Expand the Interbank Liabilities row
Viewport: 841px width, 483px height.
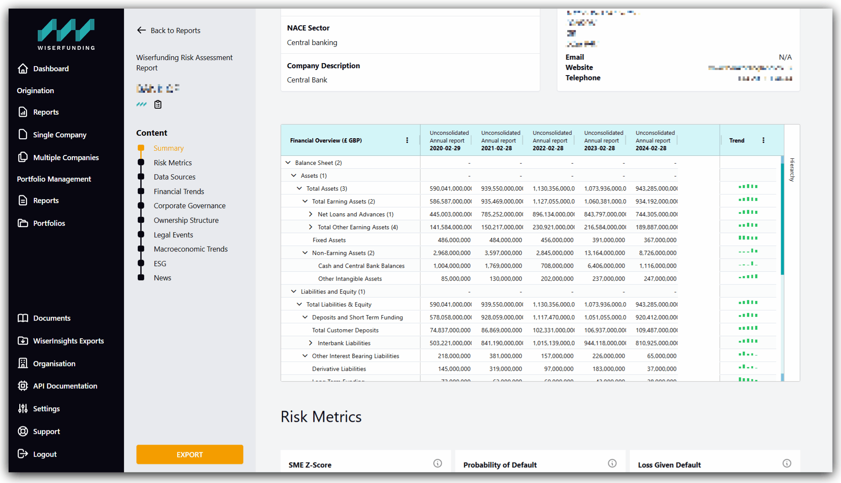[311, 343]
